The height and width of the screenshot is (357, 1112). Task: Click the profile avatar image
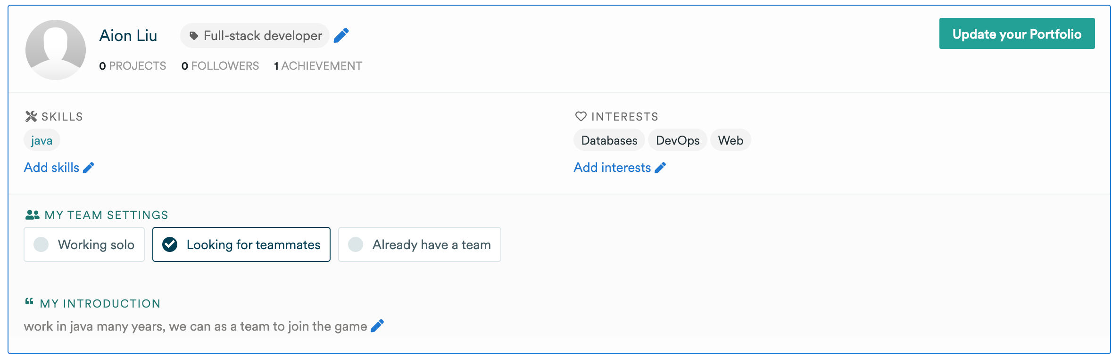[56, 49]
